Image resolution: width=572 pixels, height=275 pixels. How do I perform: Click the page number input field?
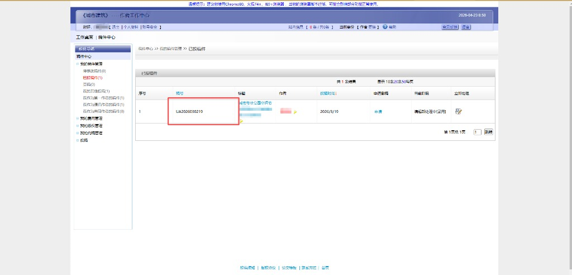[x=477, y=132]
